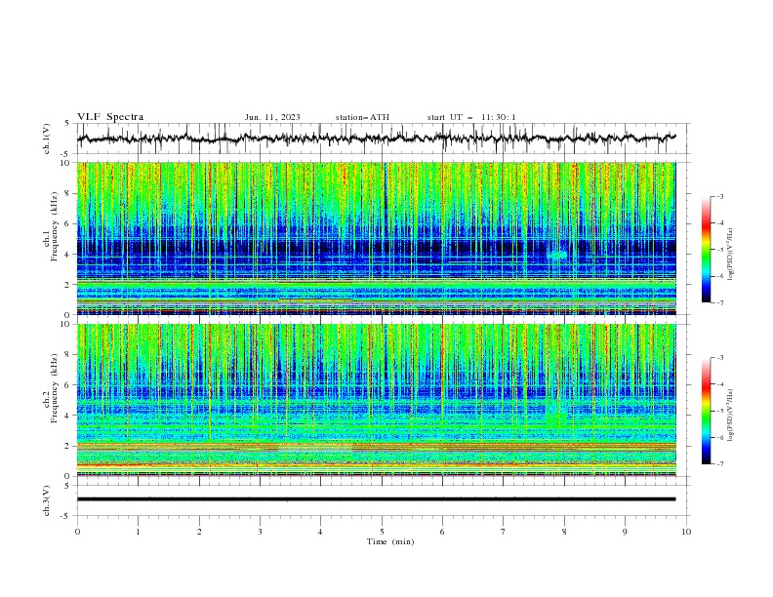Click the ch.2 colorbar "-4" tick label
Image resolution: width=773 pixels, height=597 pixels.
tap(719, 384)
